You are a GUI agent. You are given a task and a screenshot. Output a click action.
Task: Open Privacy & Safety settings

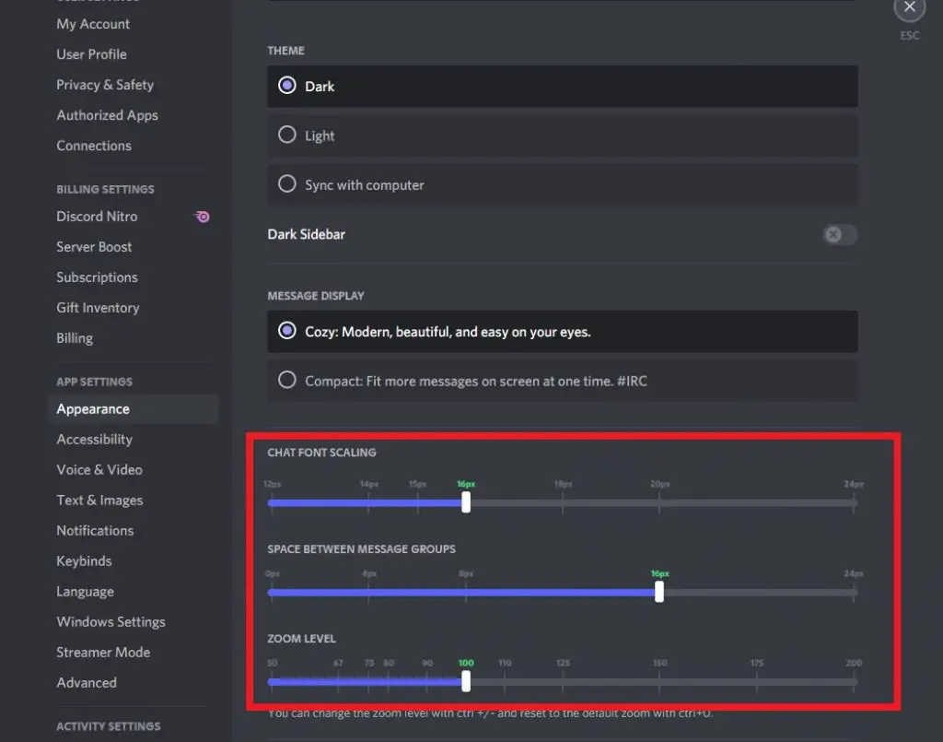[105, 85]
